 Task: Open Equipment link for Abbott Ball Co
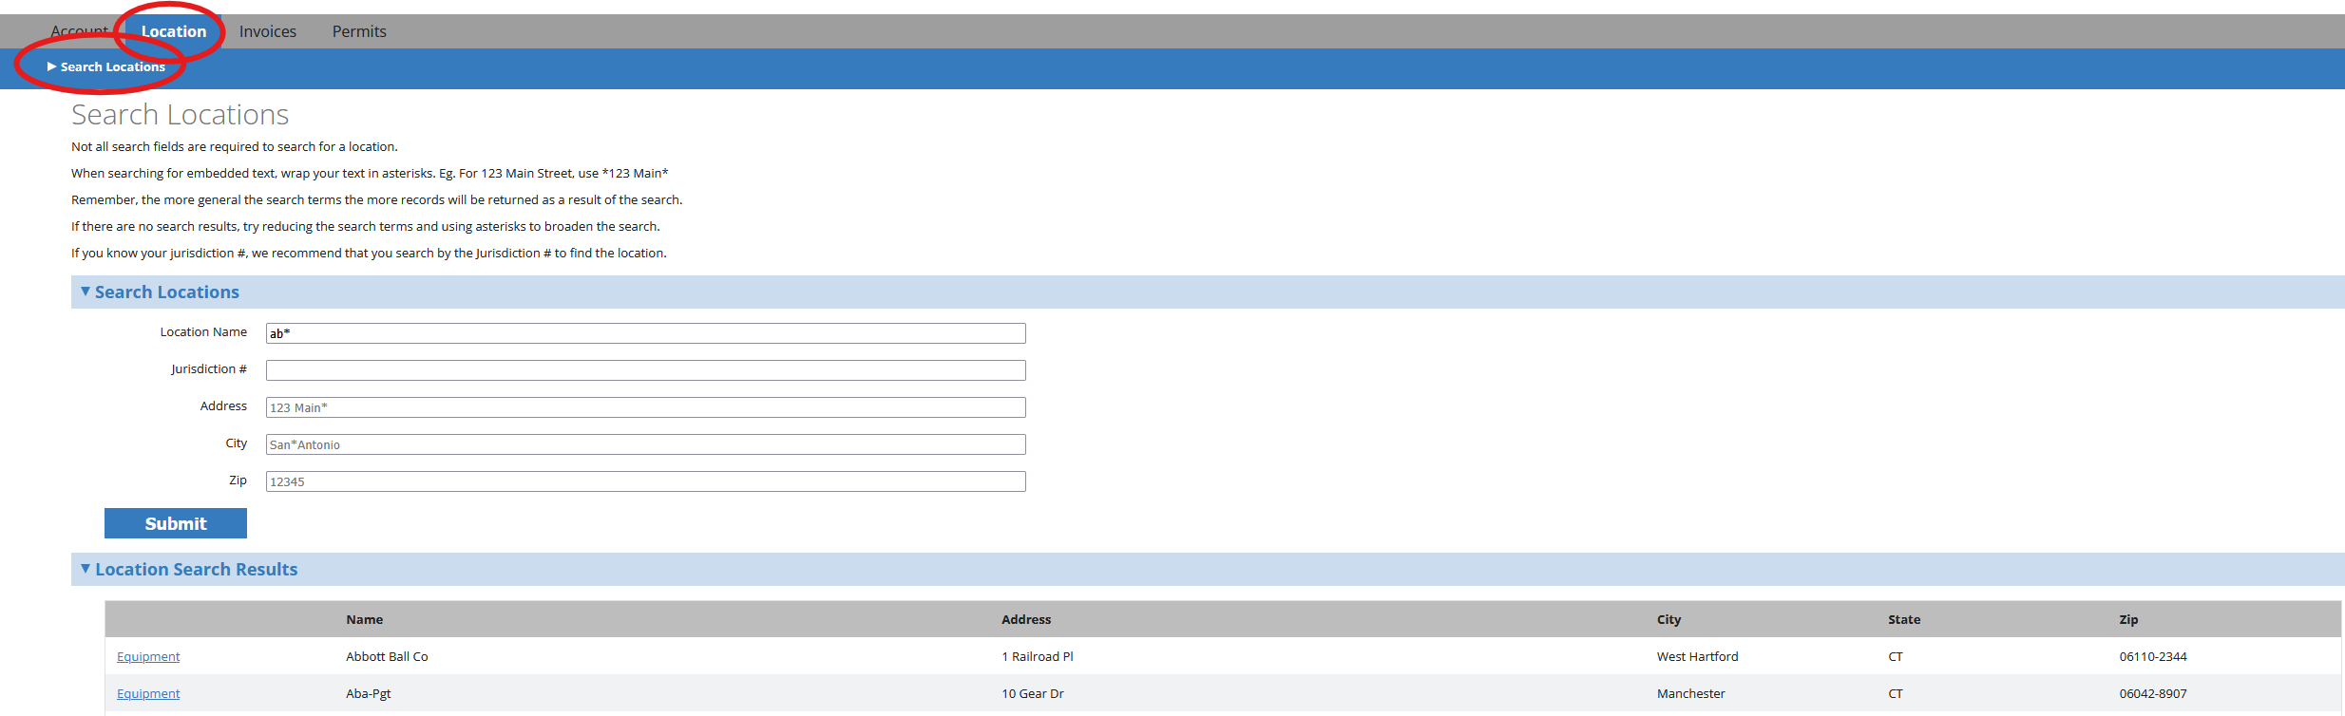click(148, 657)
